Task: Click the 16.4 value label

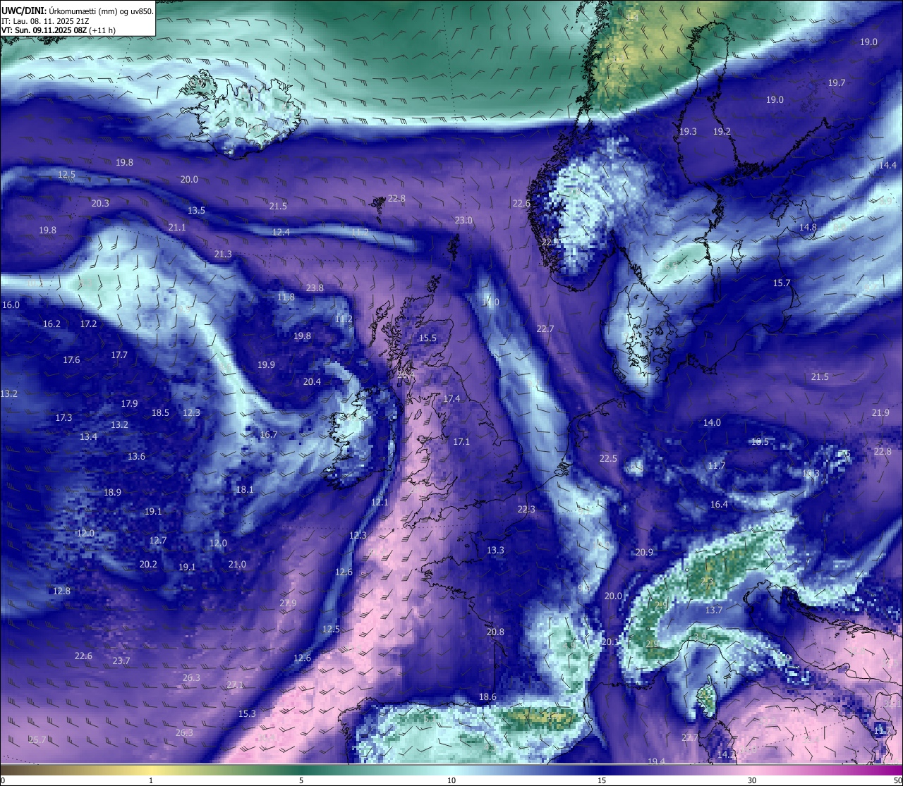Action: (719, 505)
